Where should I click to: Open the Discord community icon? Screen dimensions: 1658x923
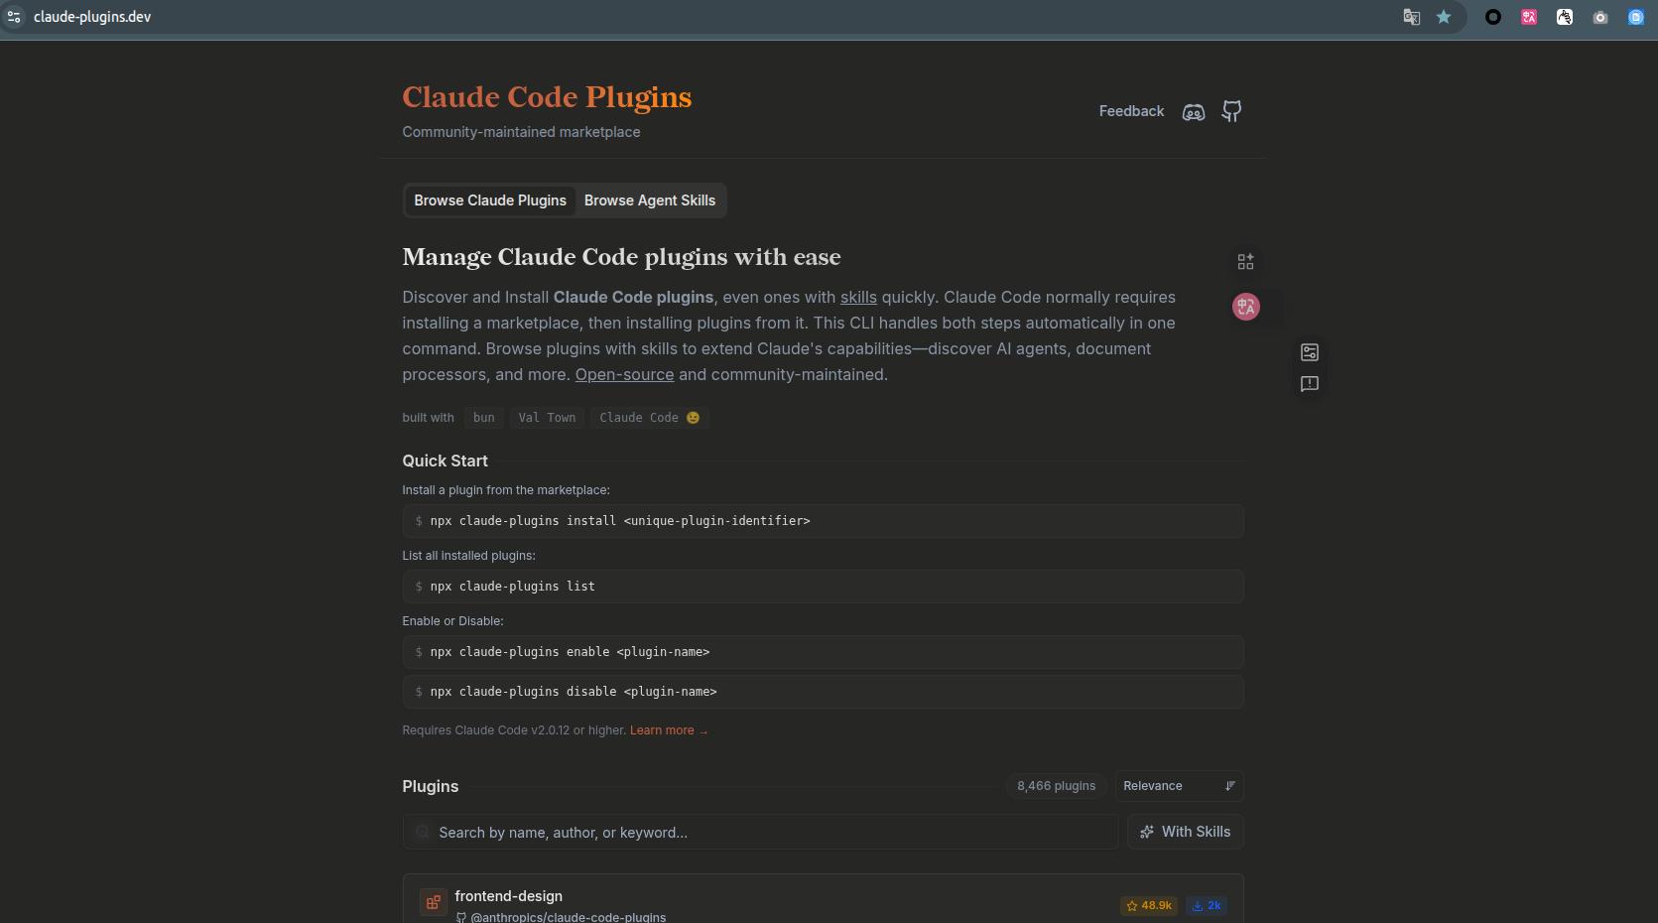[1193, 112]
